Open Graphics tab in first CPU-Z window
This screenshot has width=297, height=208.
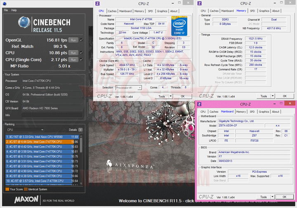[162, 11]
